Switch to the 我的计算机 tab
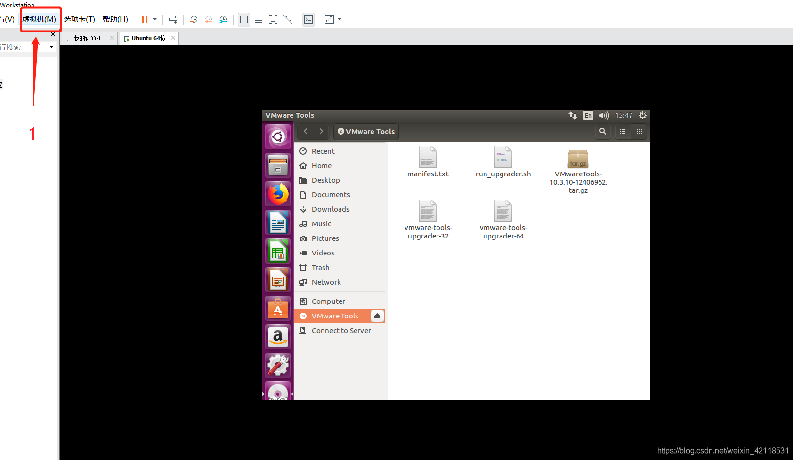 coord(87,38)
